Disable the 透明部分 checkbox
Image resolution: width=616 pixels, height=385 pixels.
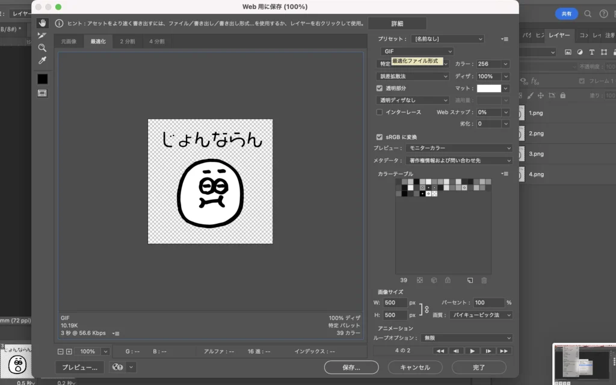click(x=380, y=88)
